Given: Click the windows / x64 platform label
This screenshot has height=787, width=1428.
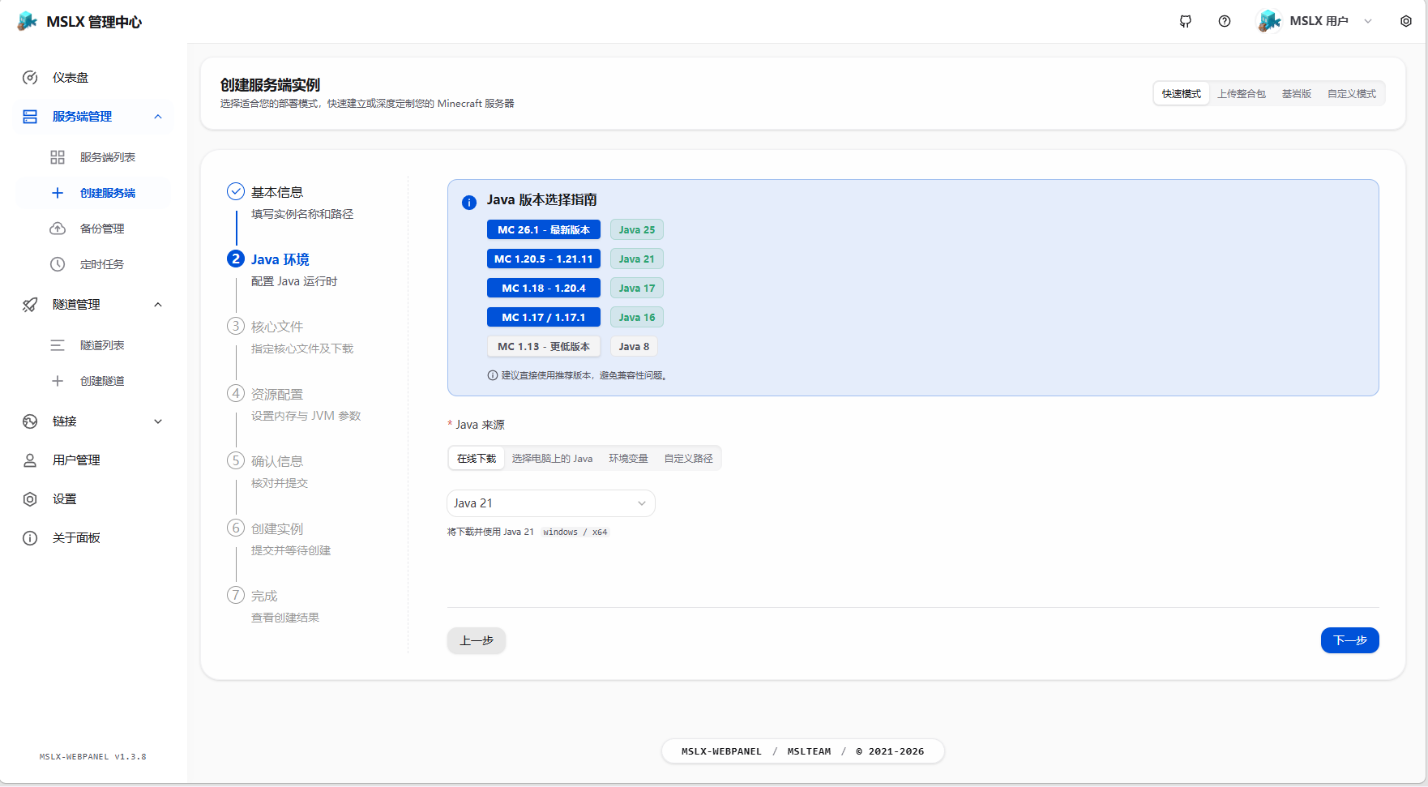Looking at the screenshot, I should click(575, 533).
